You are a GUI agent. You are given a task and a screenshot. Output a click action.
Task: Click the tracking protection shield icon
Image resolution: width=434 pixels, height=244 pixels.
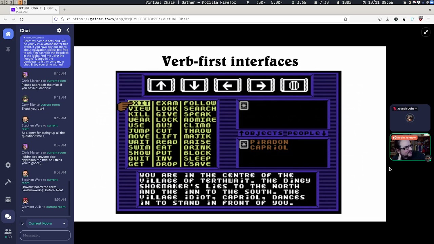pos(56,19)
